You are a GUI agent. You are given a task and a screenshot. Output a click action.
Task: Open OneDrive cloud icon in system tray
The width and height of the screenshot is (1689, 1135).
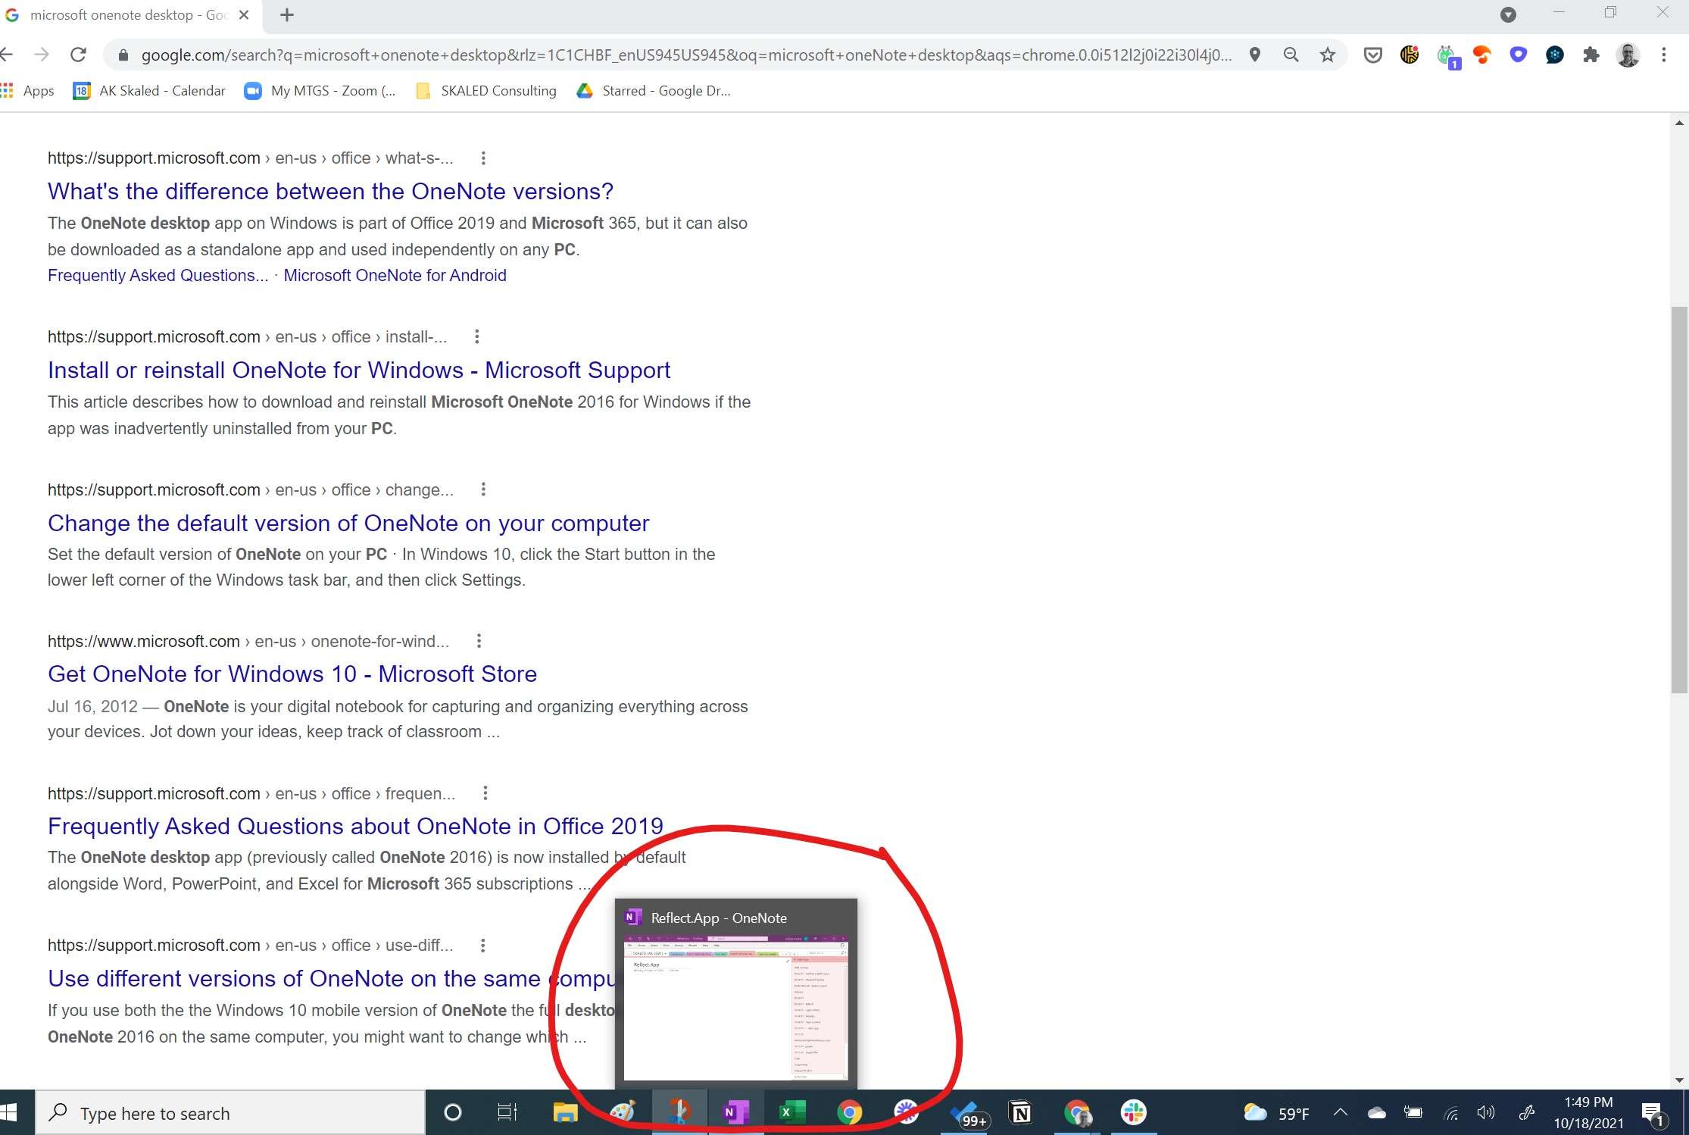(x=1377, y=1113)
